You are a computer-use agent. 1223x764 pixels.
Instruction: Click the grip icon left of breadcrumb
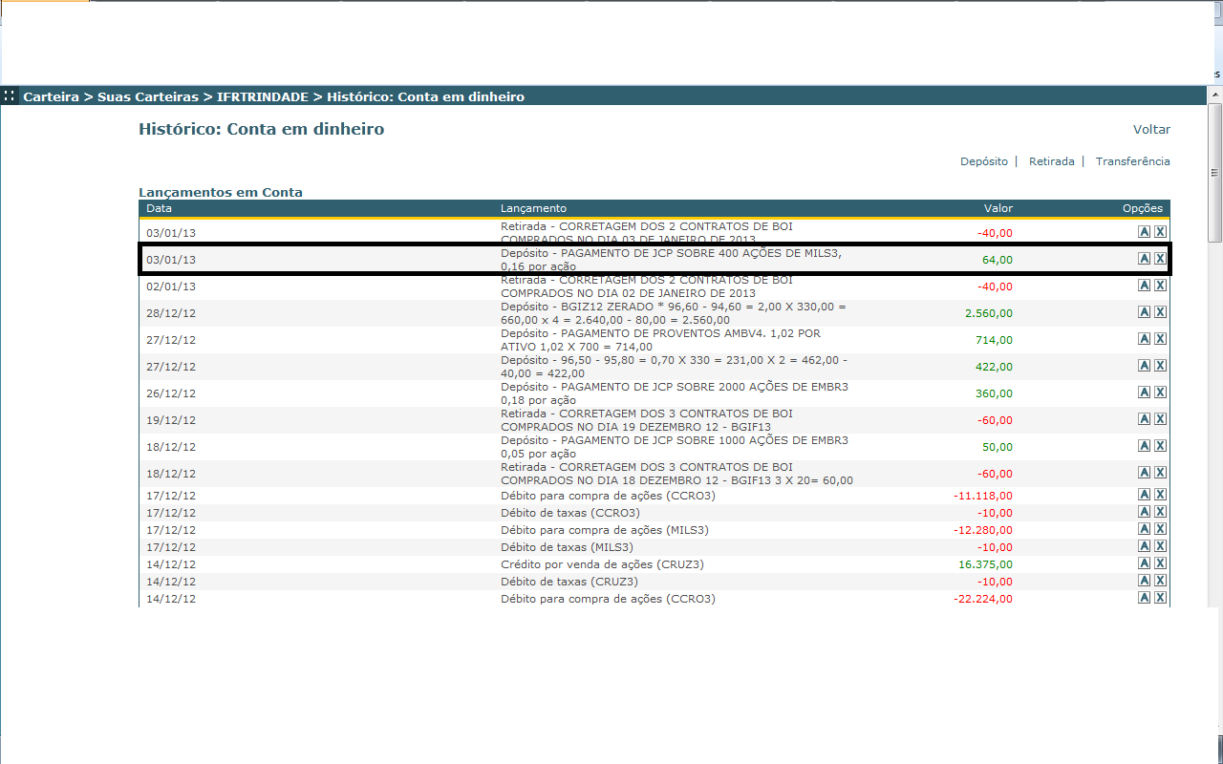point(9,95)
